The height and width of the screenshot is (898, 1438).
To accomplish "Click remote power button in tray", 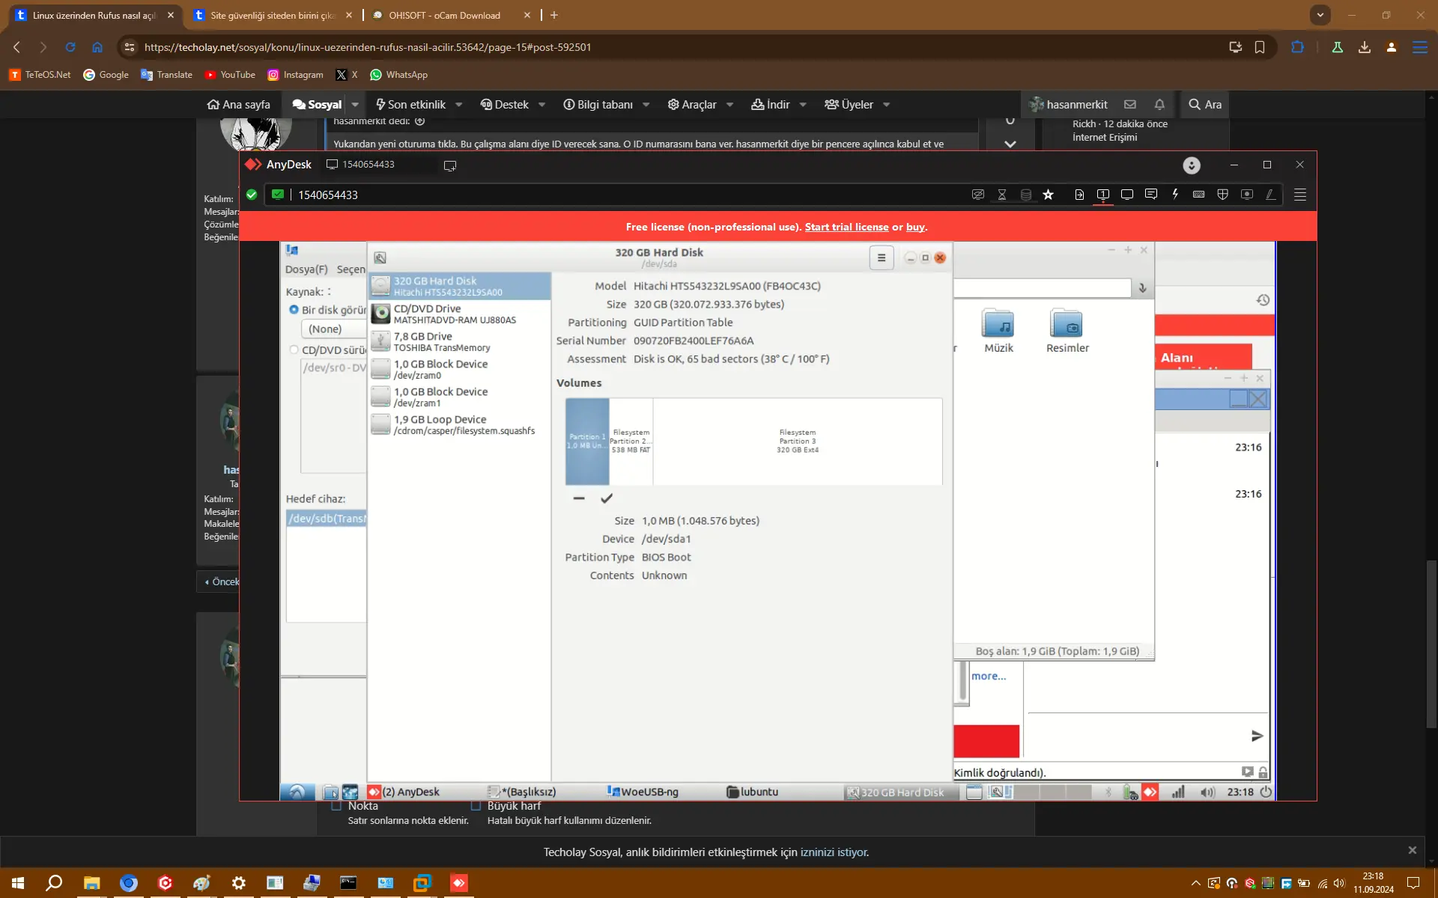I will click(1266, 792).
